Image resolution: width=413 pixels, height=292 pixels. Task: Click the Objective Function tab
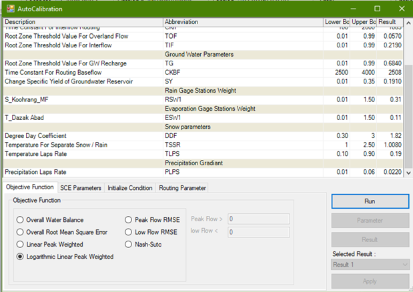point(29,188)
